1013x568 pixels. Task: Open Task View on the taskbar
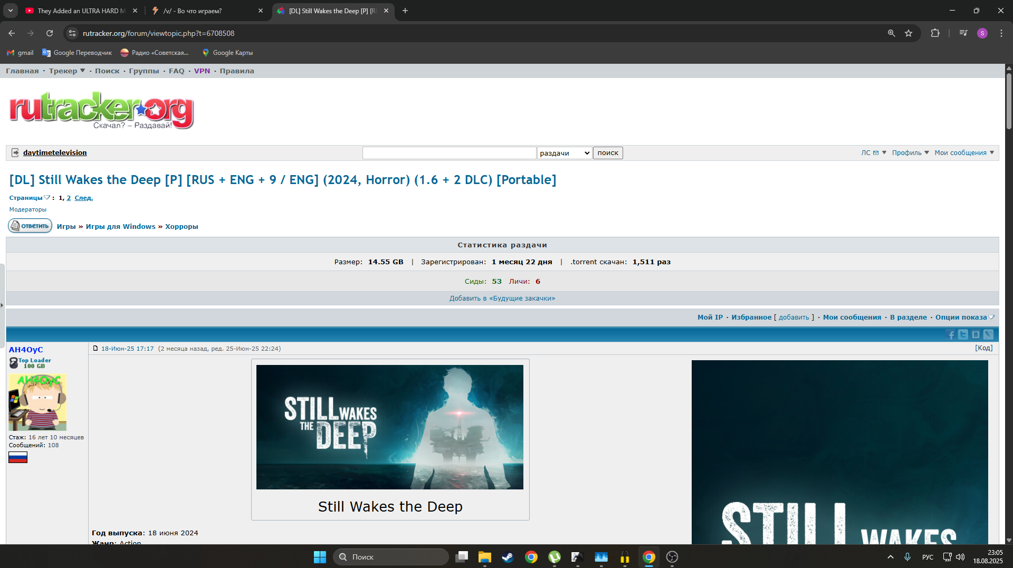coord(462,557)
